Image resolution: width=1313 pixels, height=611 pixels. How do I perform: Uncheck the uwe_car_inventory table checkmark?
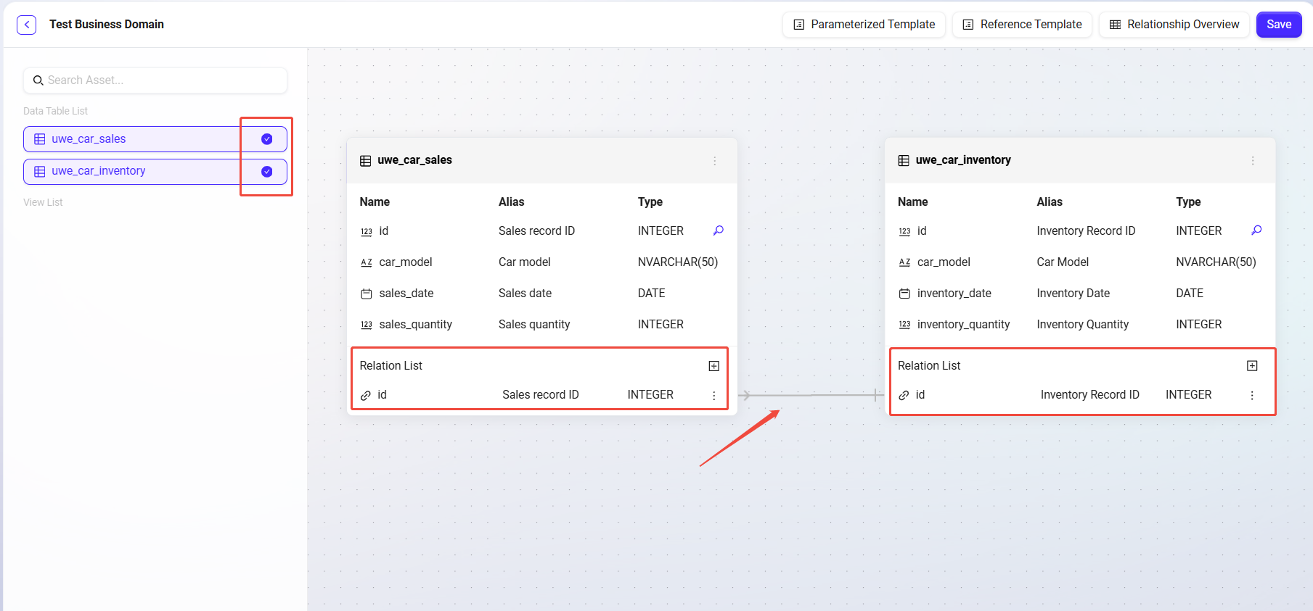click(x=267, y=172)
